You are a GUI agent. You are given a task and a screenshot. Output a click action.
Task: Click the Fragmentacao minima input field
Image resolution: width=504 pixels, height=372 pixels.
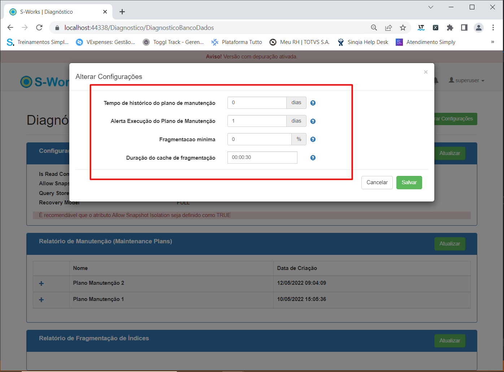tap(259, 139)
